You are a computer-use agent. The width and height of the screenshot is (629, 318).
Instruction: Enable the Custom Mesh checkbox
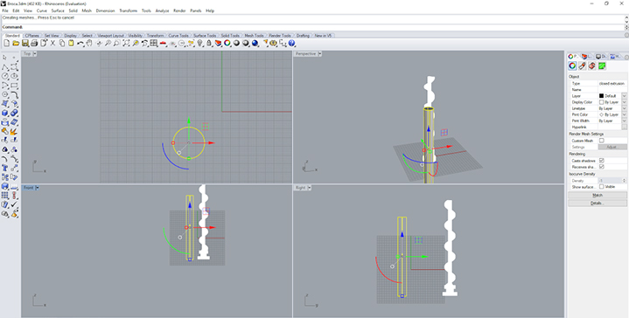pyautogui.click(x=601, y=141)
